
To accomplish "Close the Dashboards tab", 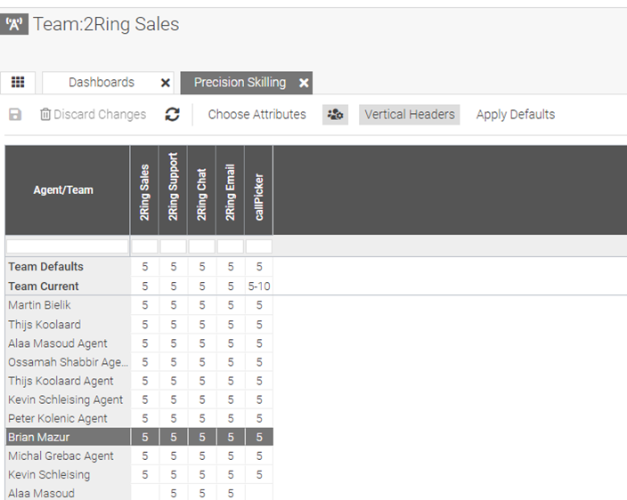I will pyautogui.click(x=166, y=83).
